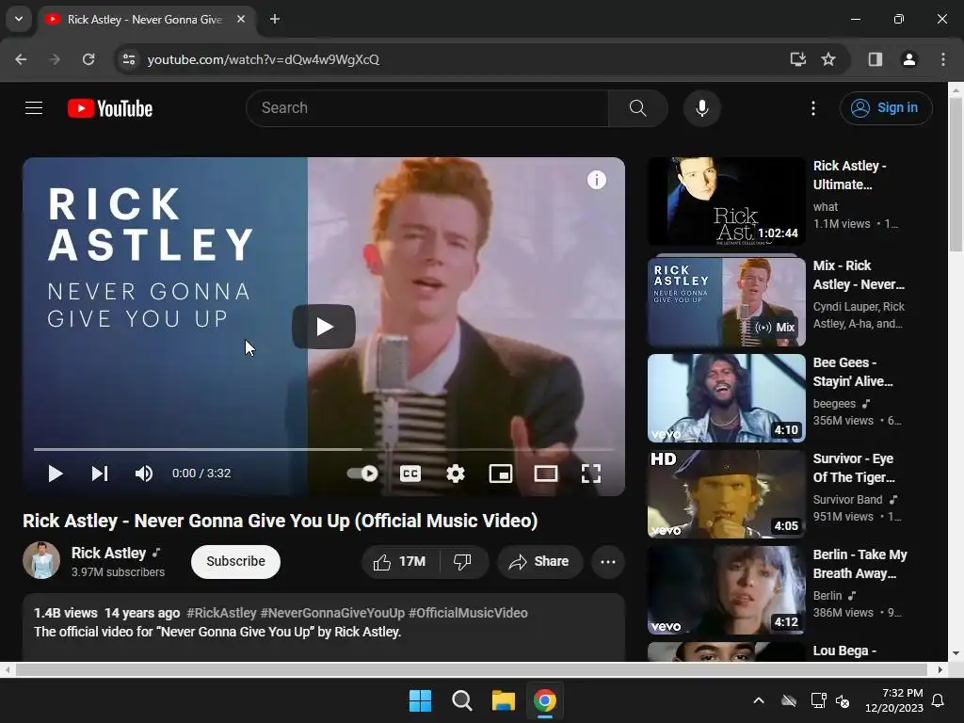Open the Rick Astley channel name link
The image size is (964, 723).
(109, 553)
